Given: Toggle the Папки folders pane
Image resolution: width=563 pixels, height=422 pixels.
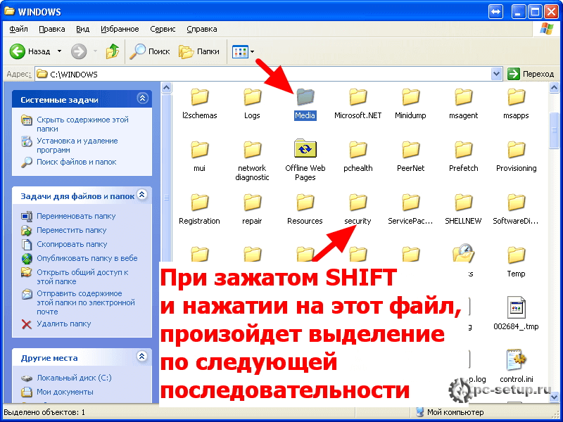Looking at the screenshot, I should click(x=199, y=51).
